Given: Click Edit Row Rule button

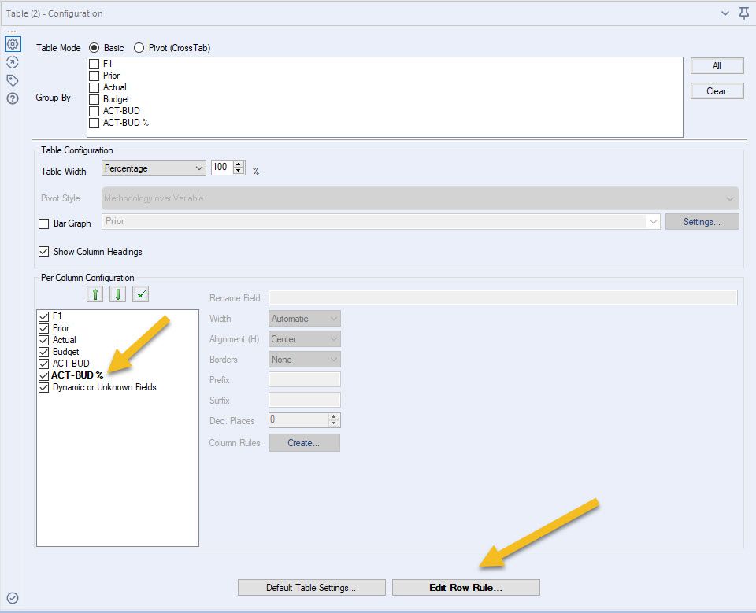Looking at the screenshot, I should tap(465, 588).
